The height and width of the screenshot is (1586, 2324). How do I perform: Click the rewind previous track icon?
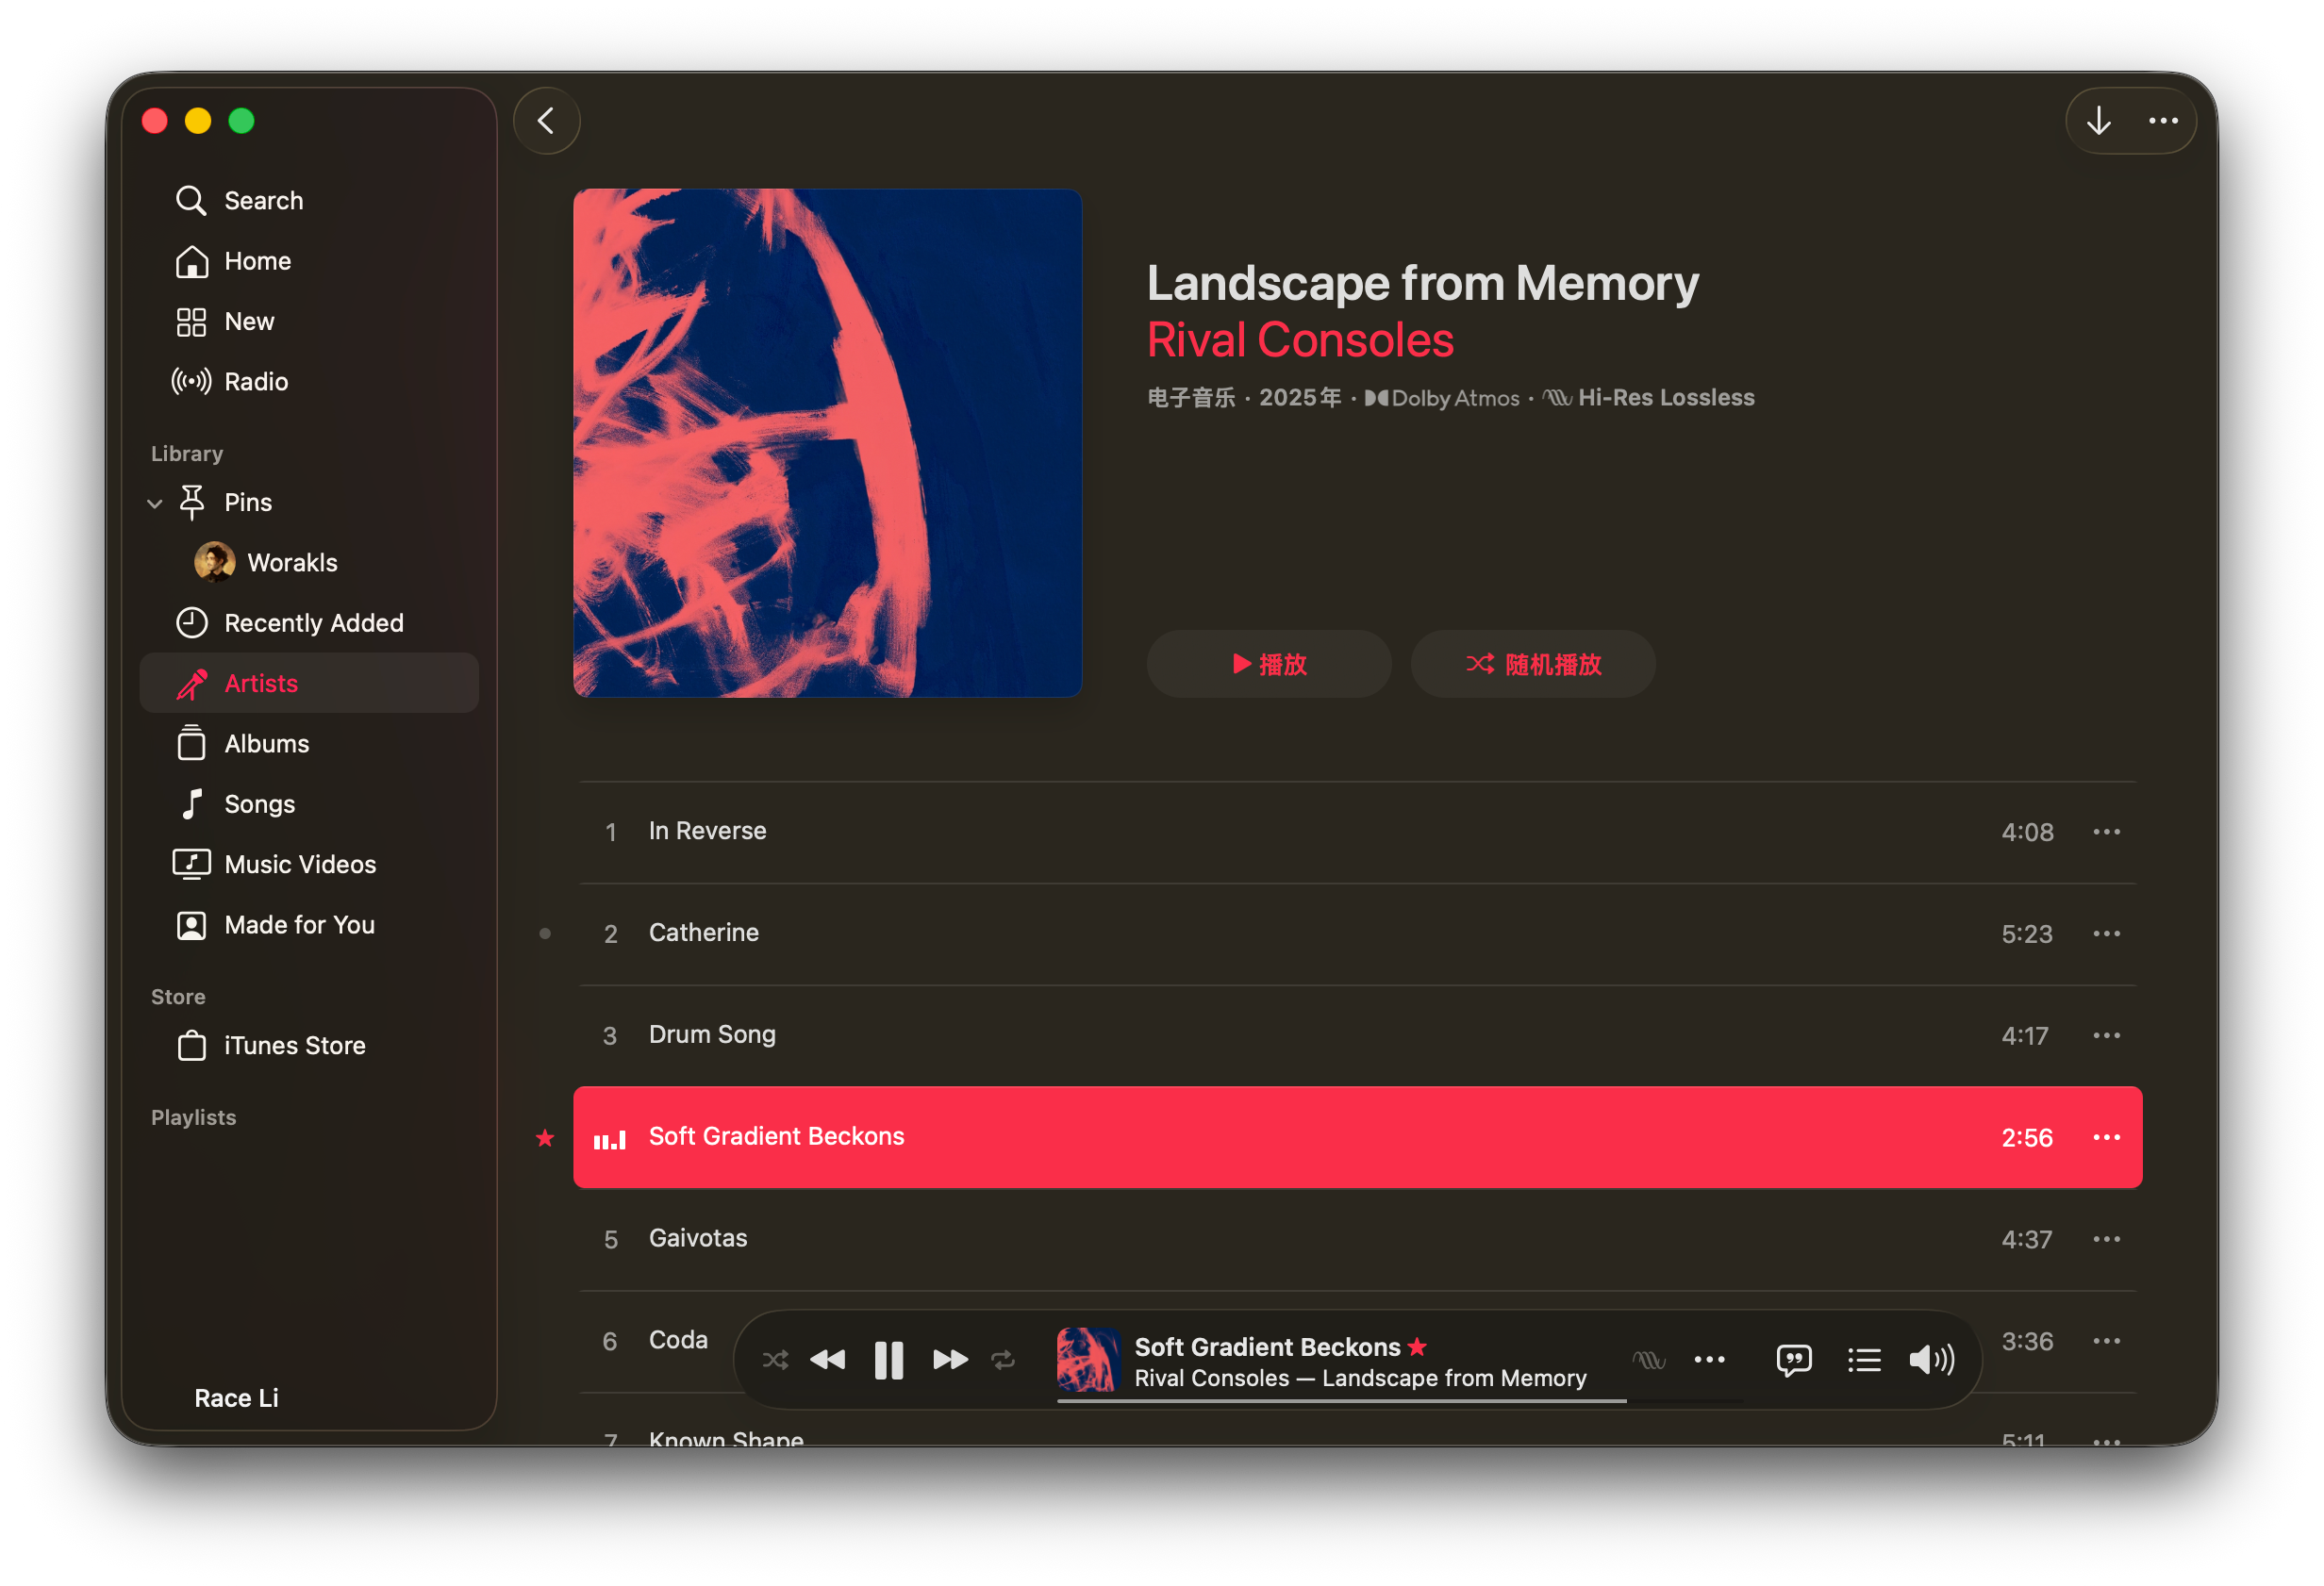coord(827,1360)
